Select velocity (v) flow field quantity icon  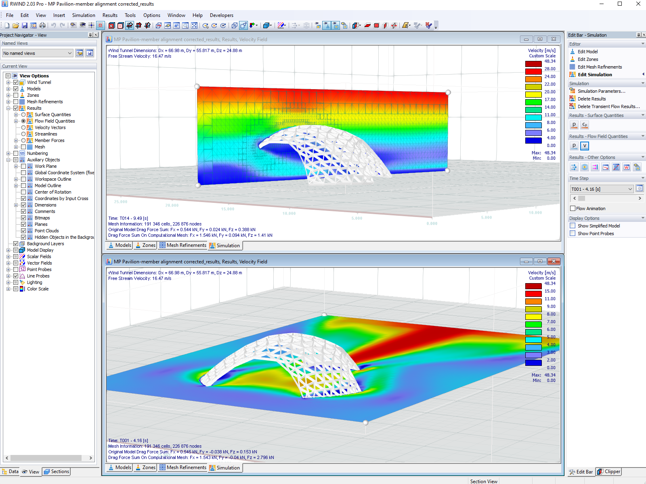584,146
